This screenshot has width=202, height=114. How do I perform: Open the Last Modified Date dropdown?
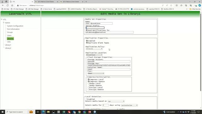tap(129, 105)
